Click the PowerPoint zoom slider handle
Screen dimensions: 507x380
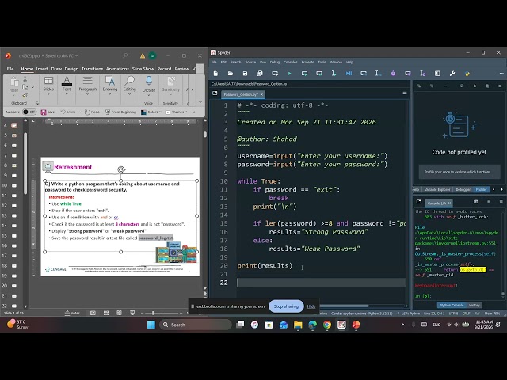(153, 313)
